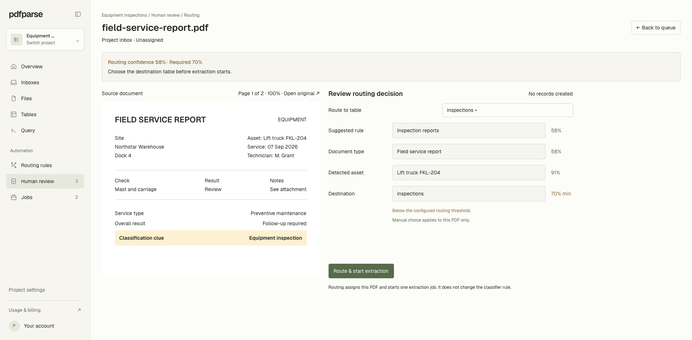Click the Human review checkbox icon
This screenshot has height=340, width=692.
point(13,181)
